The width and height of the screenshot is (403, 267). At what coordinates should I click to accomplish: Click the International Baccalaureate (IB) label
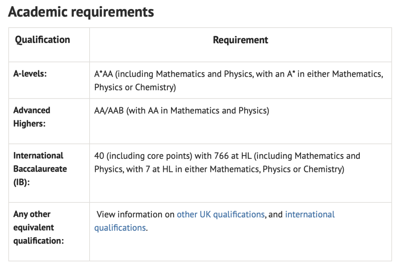pyautogui.click(x=40, y=169)
